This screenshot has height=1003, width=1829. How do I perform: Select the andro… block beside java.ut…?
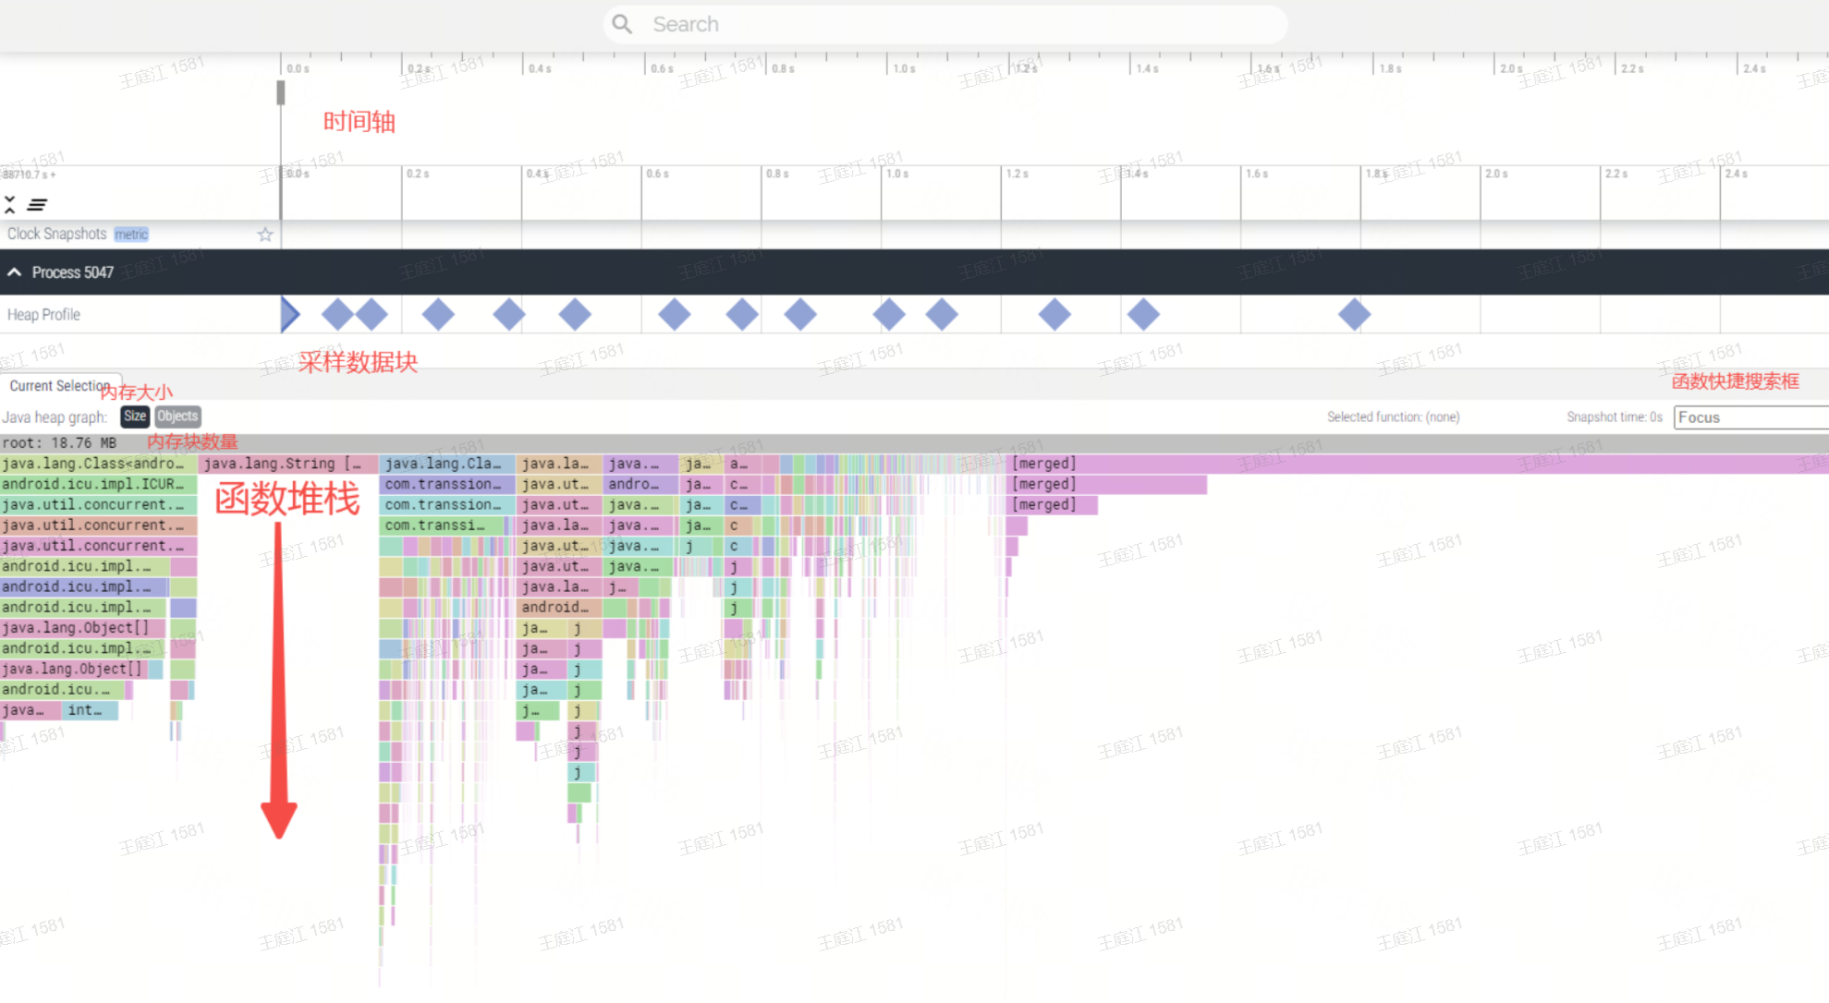[640, 484]
